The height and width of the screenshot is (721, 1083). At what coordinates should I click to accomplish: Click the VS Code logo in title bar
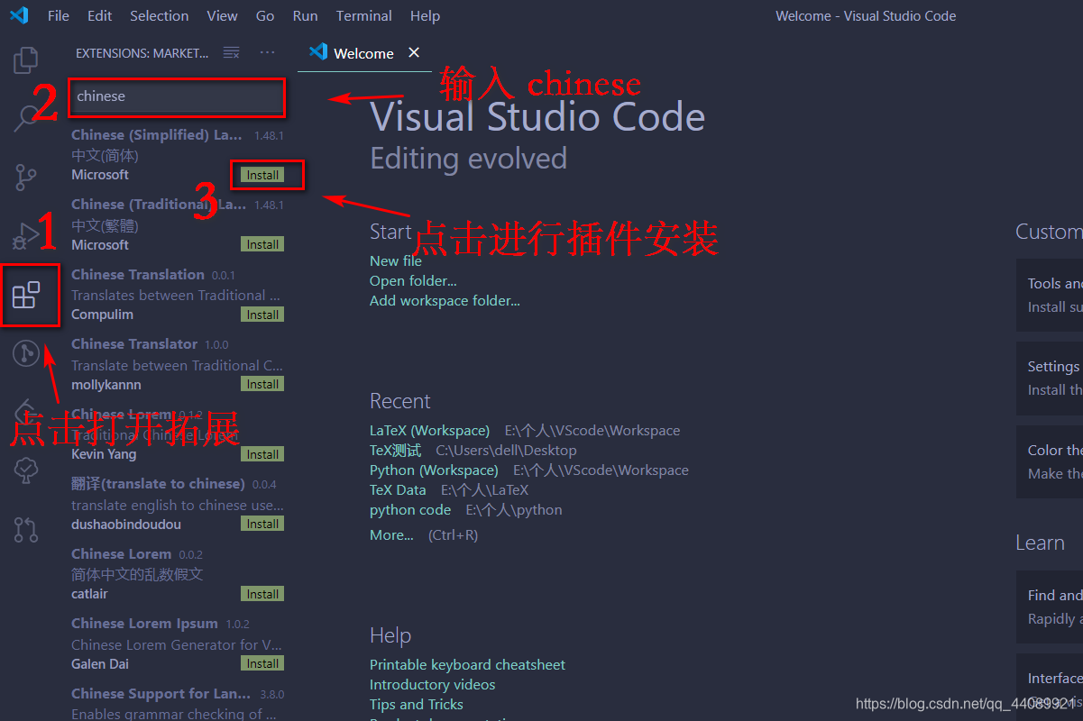pyautogui.click(x=19, y=15)
